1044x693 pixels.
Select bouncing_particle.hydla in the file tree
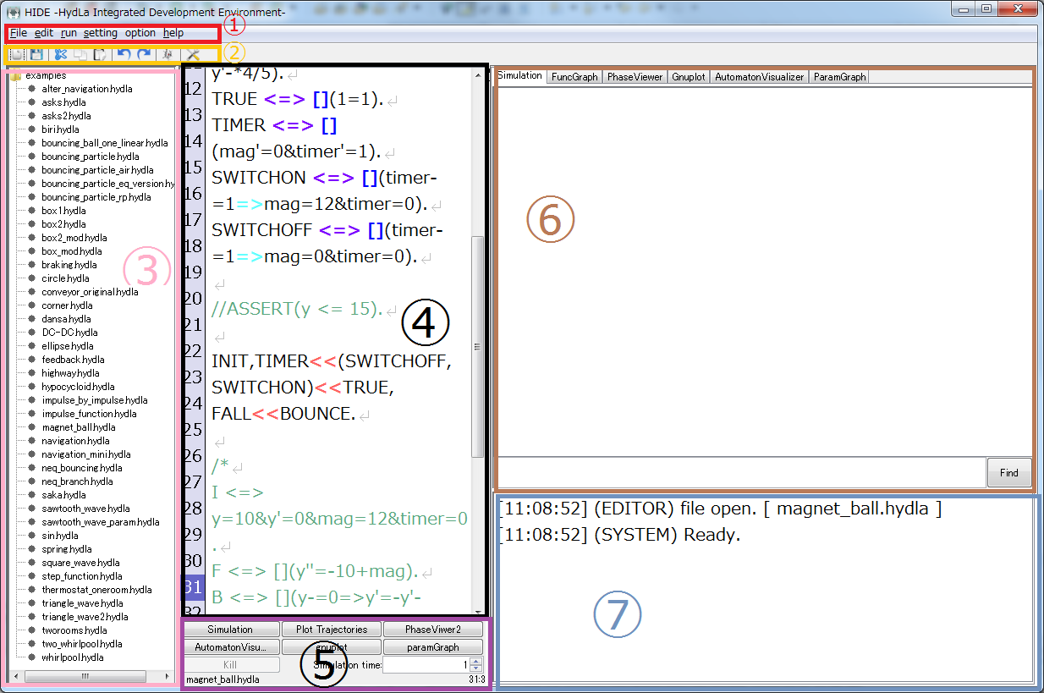90,157
